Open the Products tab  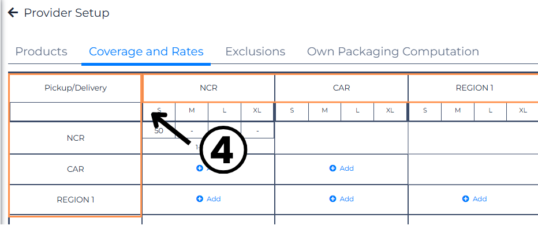41,51
